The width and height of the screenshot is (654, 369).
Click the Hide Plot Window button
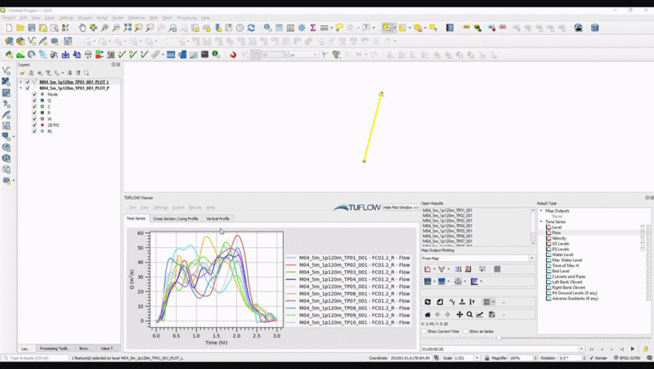pyautogui.click(x=401, y=208)
